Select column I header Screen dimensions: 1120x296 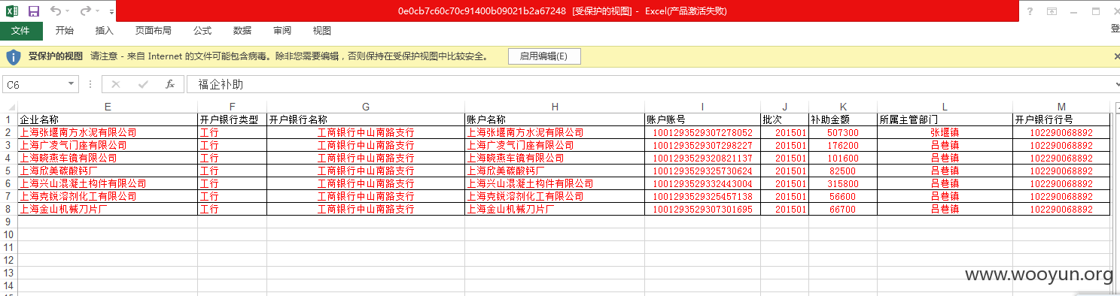point(702,107)
